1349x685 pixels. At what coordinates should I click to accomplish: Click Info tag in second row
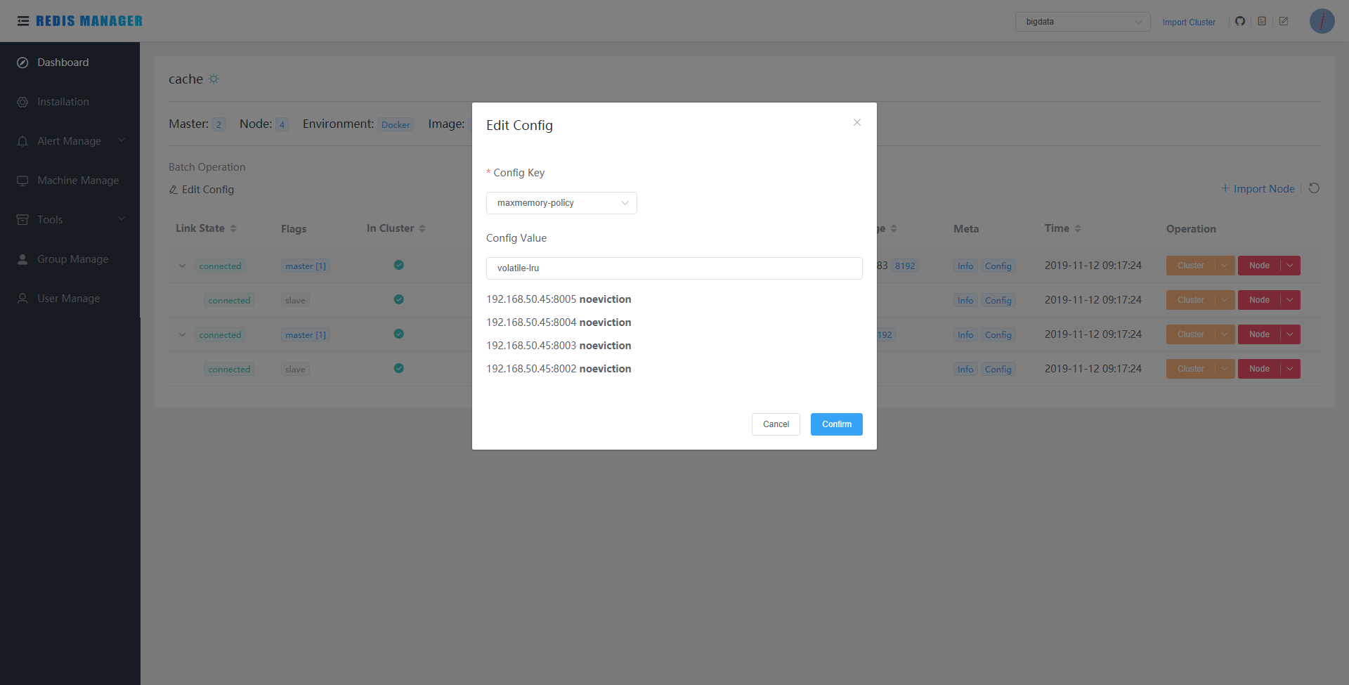[x=965, y=301]
